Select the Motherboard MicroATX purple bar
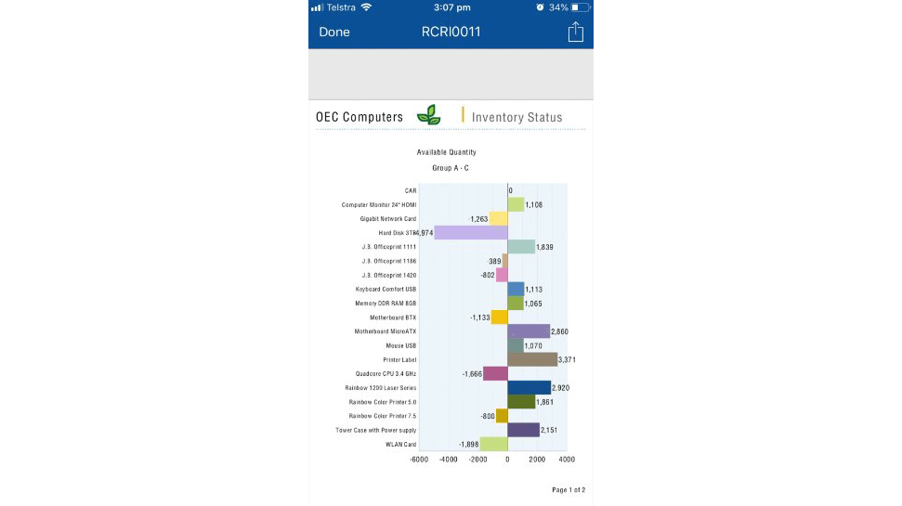 coord(529,331)
